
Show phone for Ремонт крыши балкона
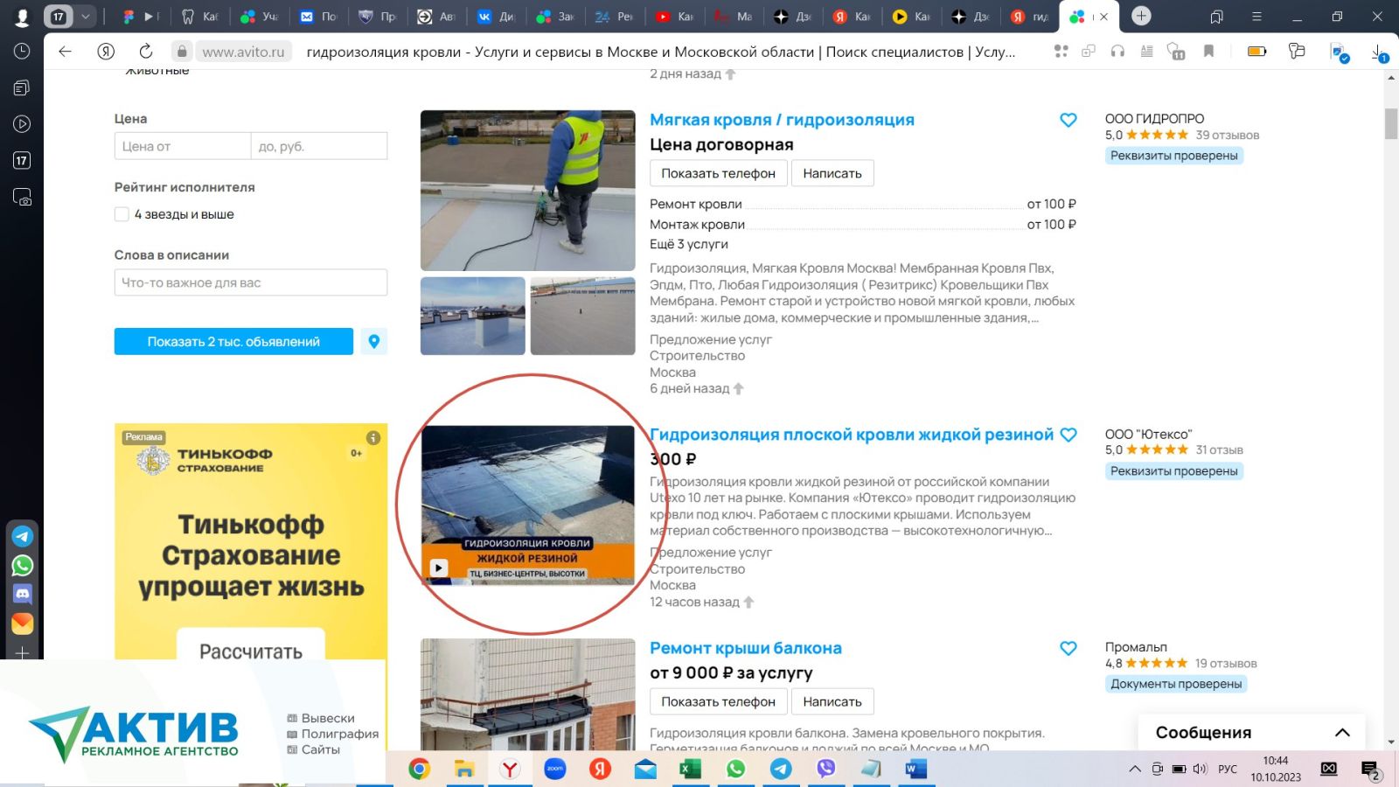[718, 701]
